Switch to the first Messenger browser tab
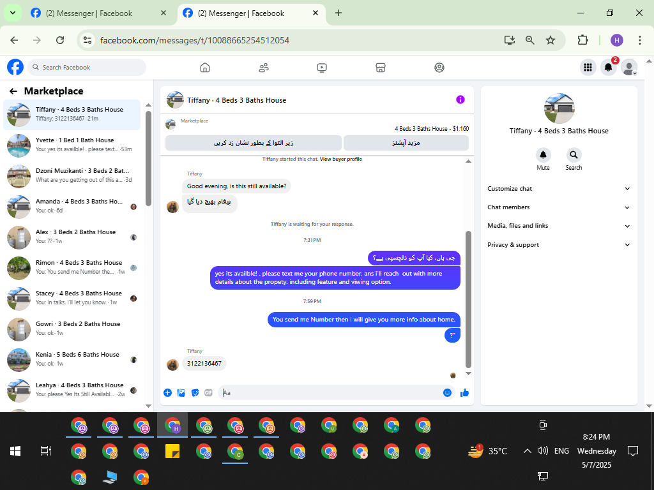The height and width of the screenshot is (490, 654). point(98,13)
